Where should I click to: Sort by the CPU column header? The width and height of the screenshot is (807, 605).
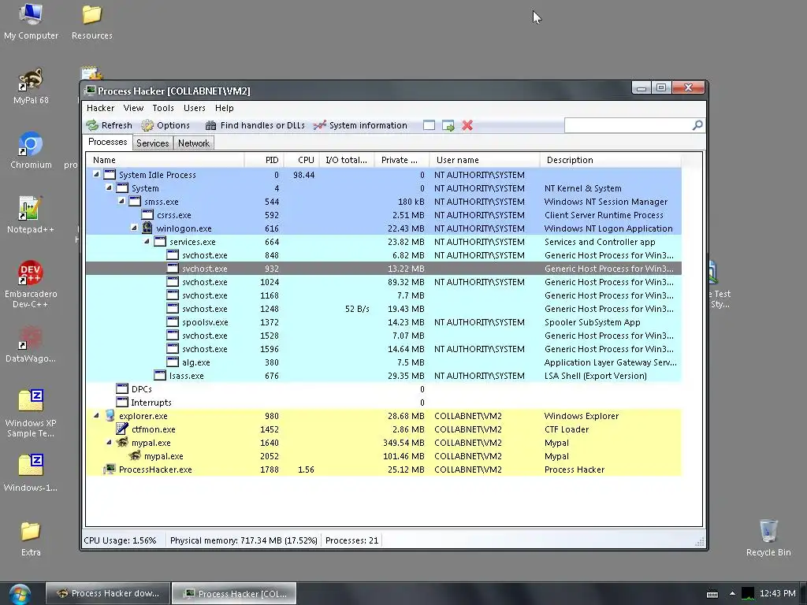tap(302, 160)
